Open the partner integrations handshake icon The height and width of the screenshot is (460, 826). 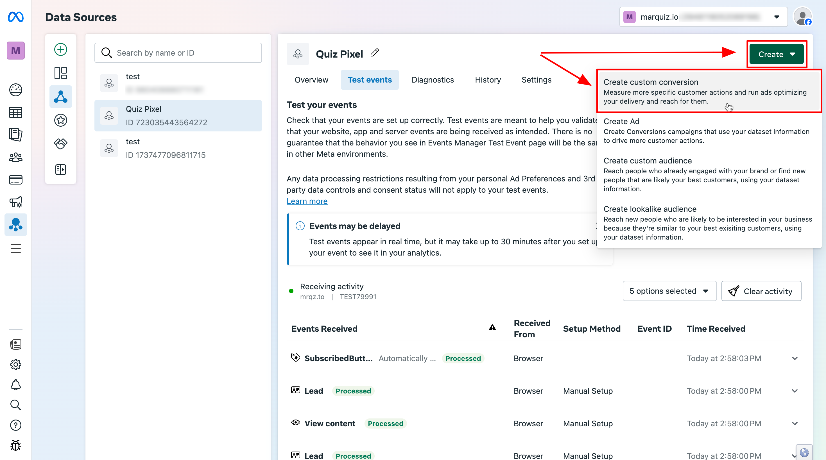click(61, 144)
